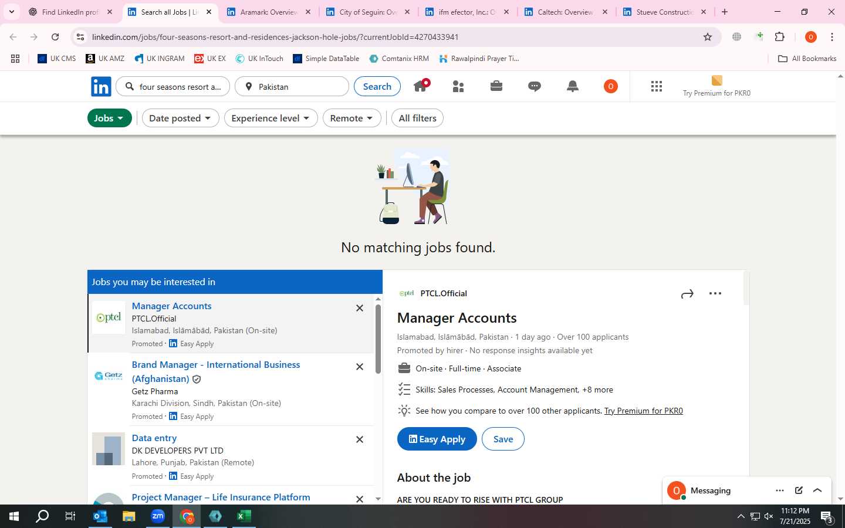Open the Jobs briefcase icon
The image size is (845, 528).
pos(496,86)
